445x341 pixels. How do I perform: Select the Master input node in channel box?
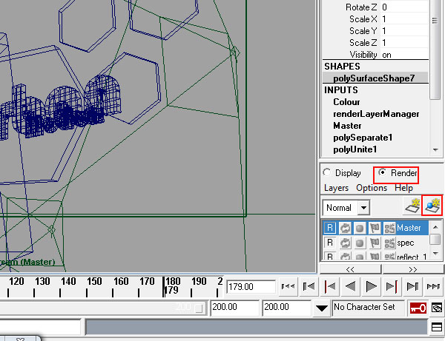347,126
